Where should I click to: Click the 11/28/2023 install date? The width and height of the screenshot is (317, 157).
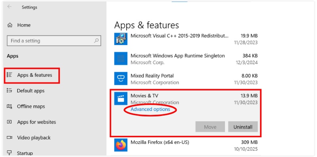coord(246,43)
